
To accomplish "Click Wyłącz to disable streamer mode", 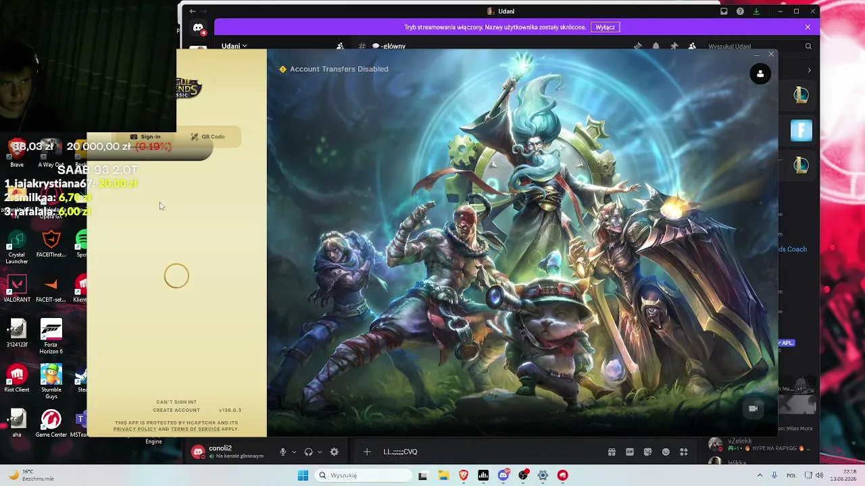I will click(x=605, y=27).
